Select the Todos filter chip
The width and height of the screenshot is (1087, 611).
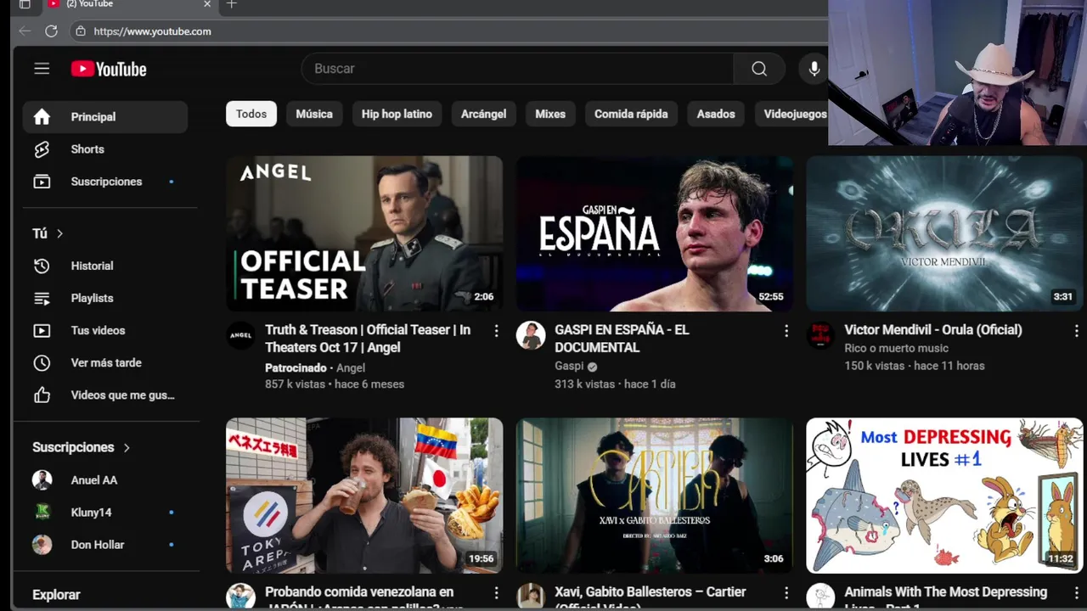coord(251,114)
